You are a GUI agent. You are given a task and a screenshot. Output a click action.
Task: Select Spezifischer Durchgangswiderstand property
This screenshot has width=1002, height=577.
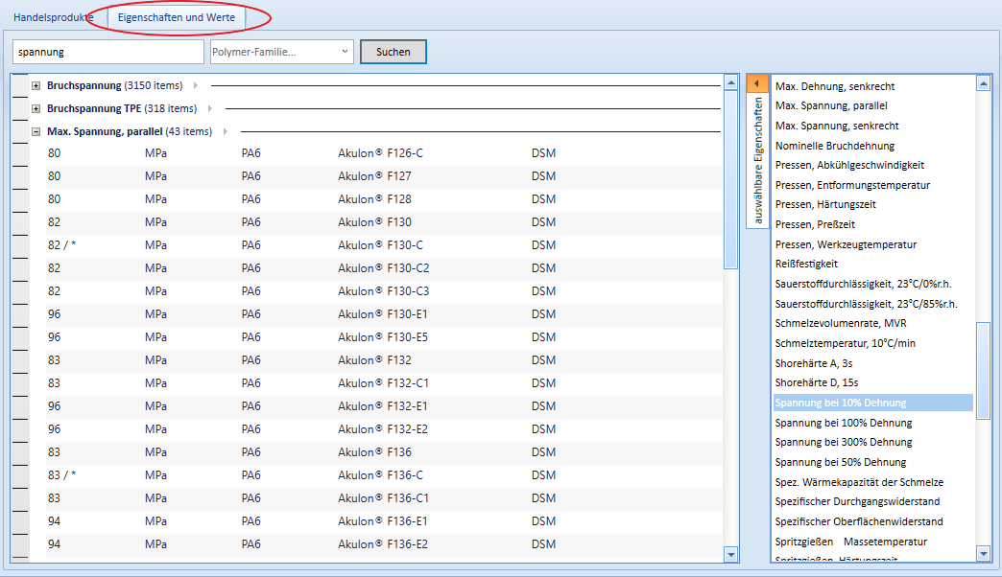pyautogui.click(x=857, y=501)
